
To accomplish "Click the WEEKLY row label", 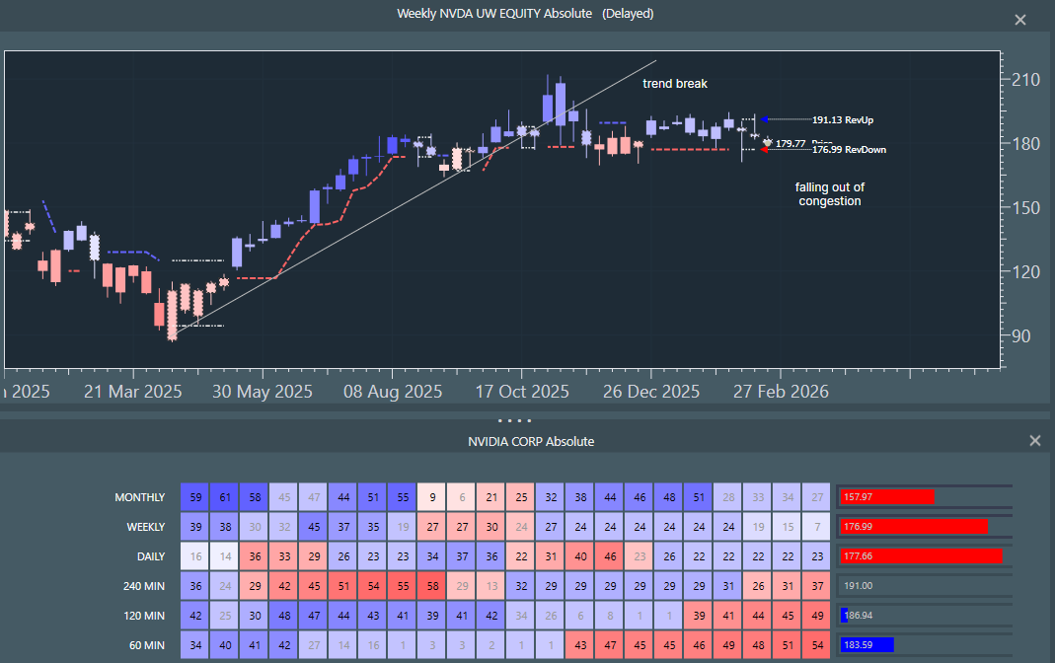I will pos(145,527).
